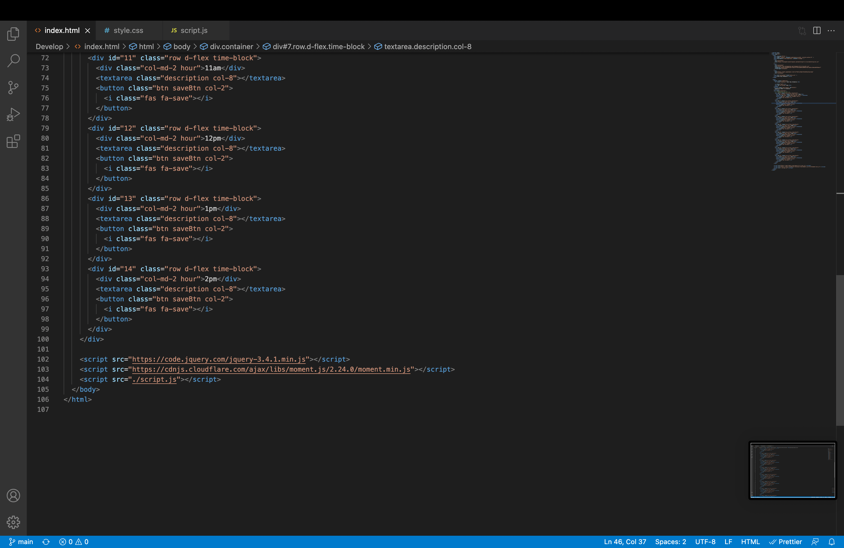Change end of line sequence LF

[x=728, y=542]
